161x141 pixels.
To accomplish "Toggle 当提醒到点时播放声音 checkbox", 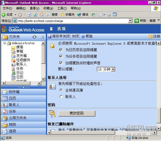I will 61,63.
